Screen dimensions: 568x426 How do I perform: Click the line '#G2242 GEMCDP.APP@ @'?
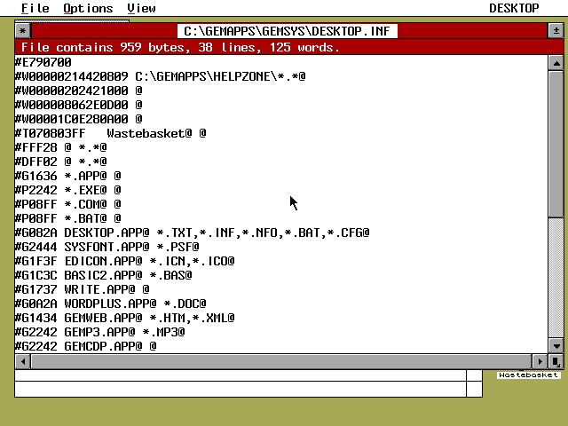(85, 346)
